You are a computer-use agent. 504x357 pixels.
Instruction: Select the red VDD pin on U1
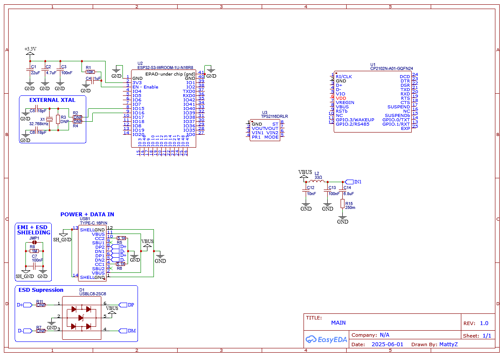(341, 98)
